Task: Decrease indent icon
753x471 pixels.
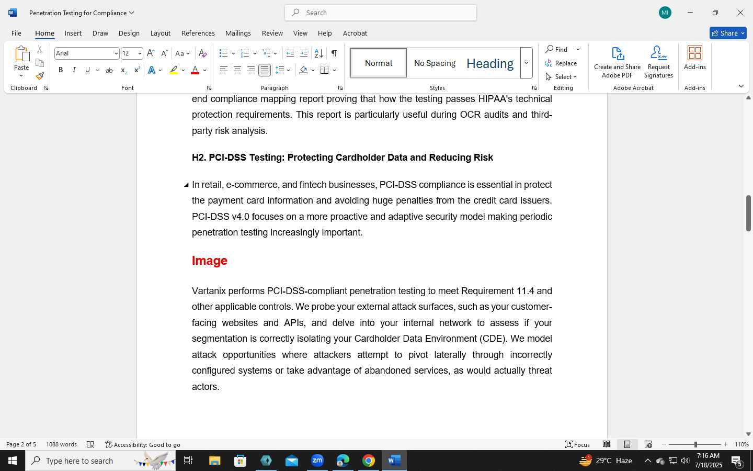Action: [x=290, y=53]
